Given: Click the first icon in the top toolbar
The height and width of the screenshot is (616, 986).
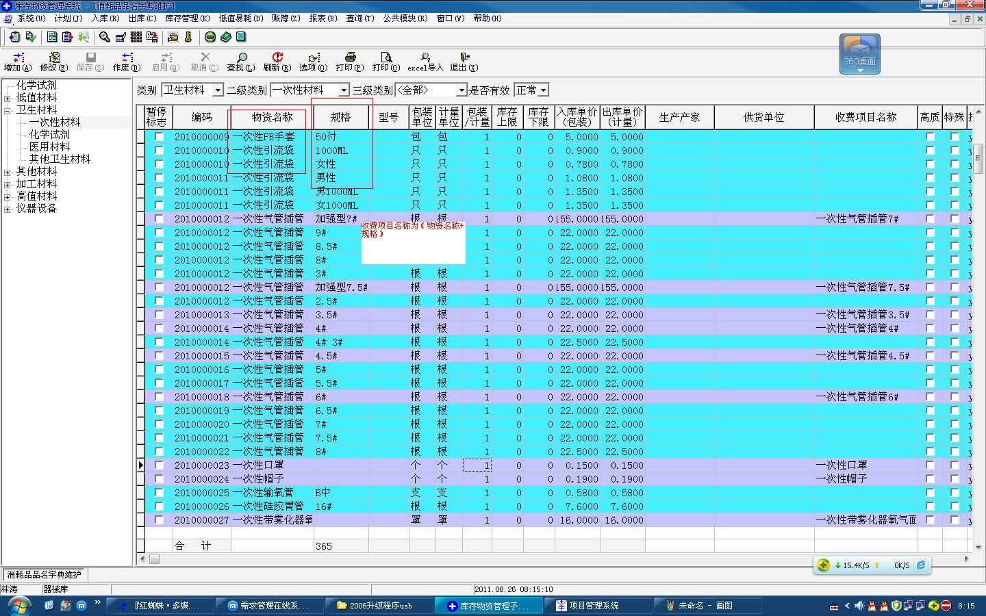Looking at the screenshot, I should click(14, 37).
